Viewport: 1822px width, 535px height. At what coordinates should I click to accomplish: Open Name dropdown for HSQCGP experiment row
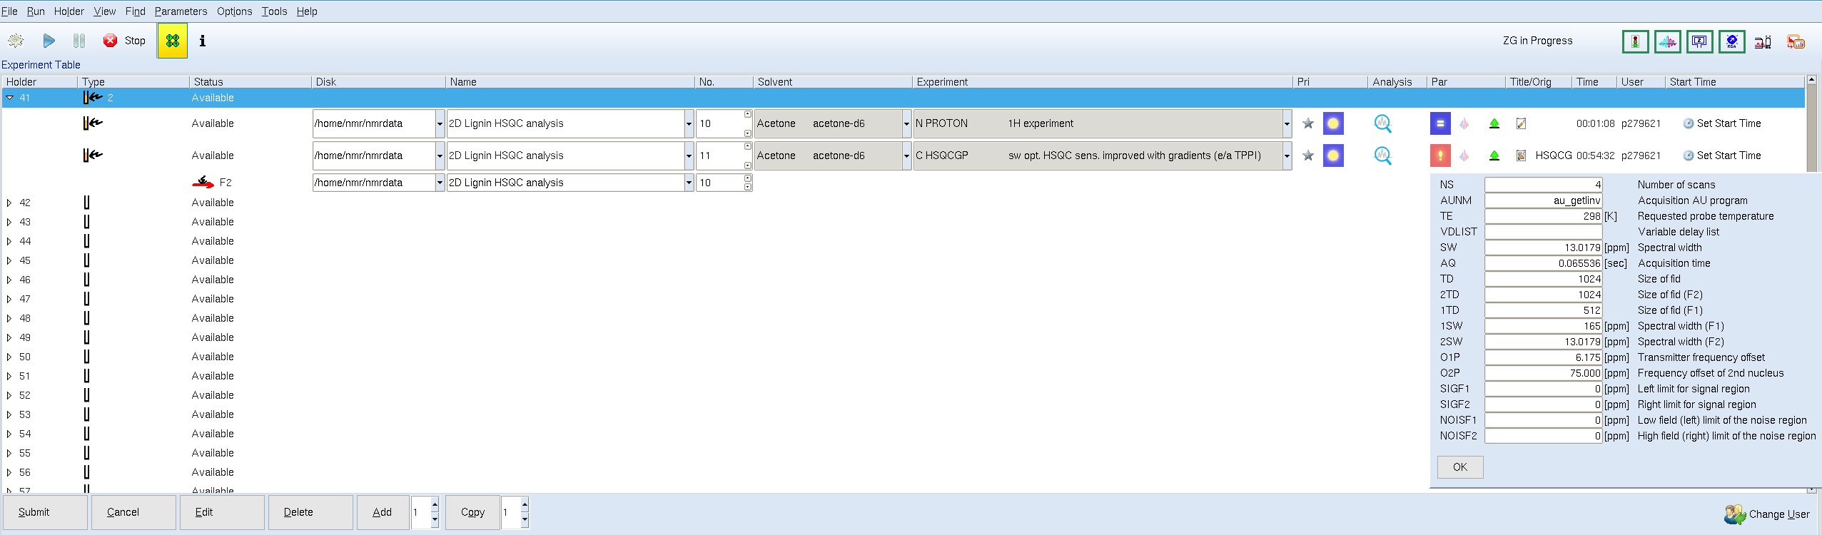click(689, 156)
